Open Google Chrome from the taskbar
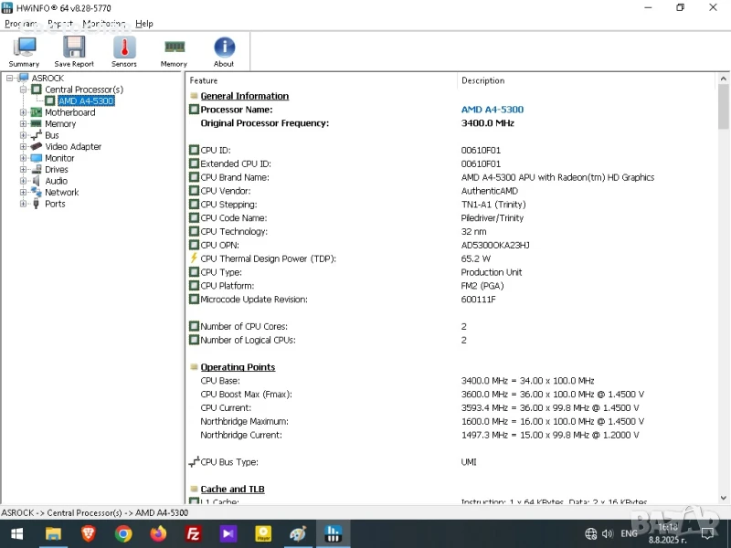This screenshot has width=731, height=548. point(123,533)
